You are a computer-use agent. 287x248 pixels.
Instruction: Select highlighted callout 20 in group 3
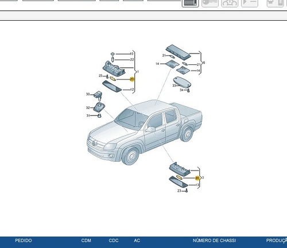point(197,178)
